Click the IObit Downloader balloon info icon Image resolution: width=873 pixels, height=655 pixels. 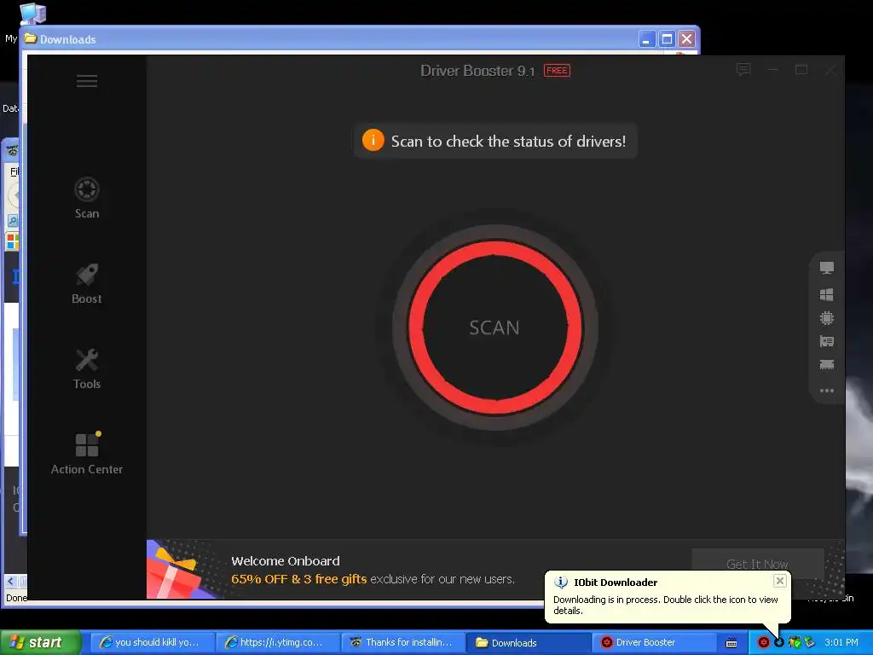[561, 583]
